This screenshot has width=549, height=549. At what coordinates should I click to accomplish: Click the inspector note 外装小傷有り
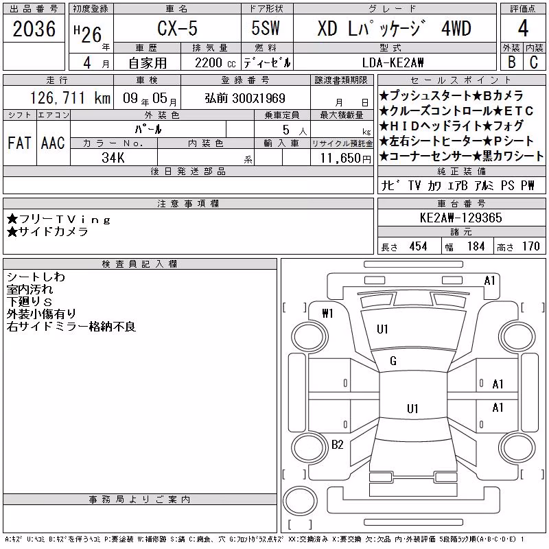(41, 314)
